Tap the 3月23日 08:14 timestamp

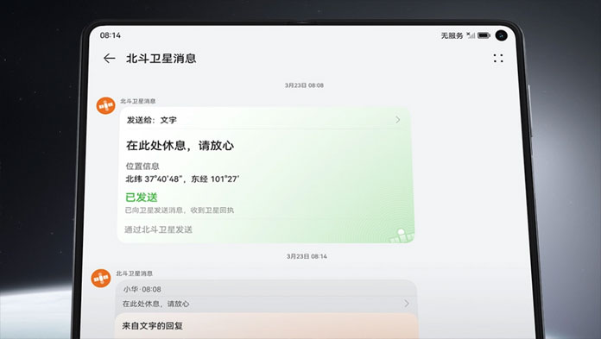tap(307, 256)
